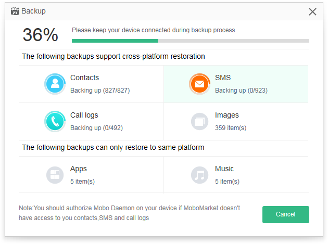Close the Backup dialog window
This screenshot has height=244, width=328.
click(x=312, y=12)
